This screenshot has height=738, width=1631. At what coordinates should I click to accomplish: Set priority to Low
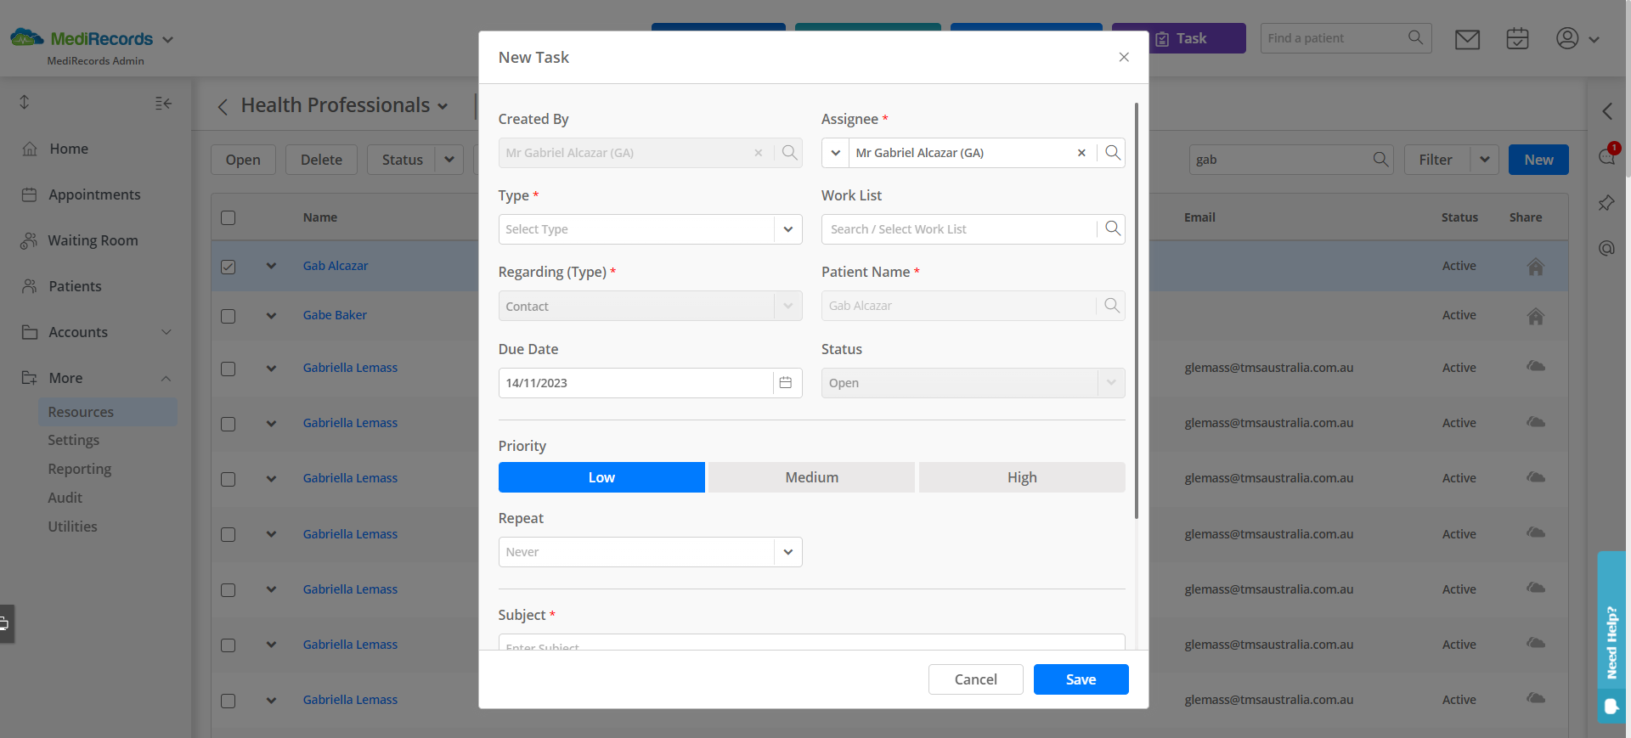pos(601,477)
